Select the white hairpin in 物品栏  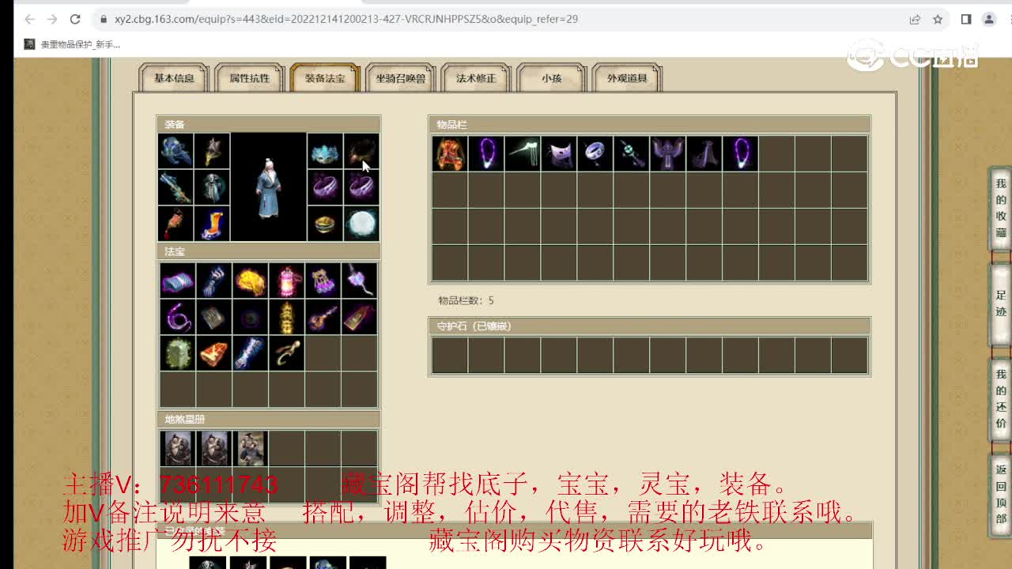[x=522, y=153]
